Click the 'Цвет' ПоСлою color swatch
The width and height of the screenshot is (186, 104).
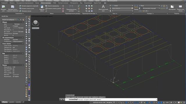[x=13, y=24]
